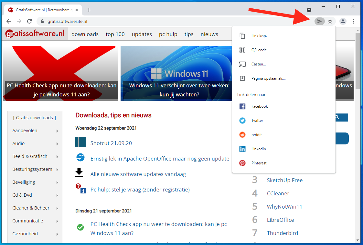The image size is (363, 245).
Task: Click the browser reload button
Action: click(x=29, y=21)
